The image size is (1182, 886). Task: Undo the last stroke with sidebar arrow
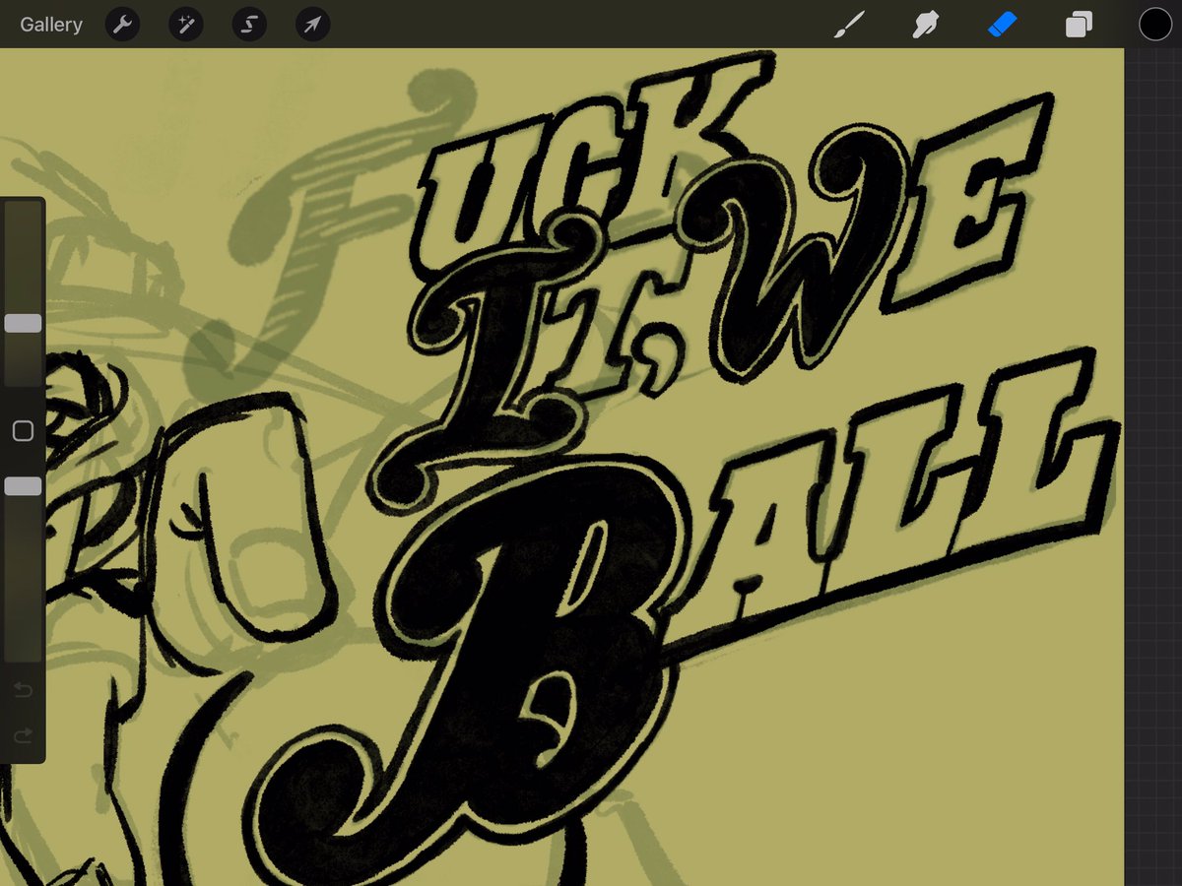23,690
